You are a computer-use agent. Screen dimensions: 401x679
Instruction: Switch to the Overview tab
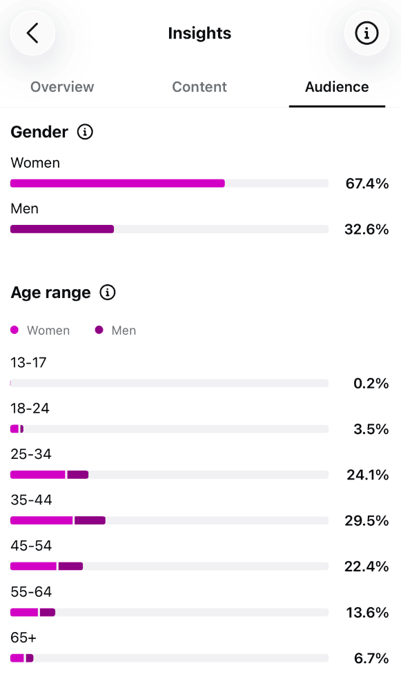tap(62, 87)
